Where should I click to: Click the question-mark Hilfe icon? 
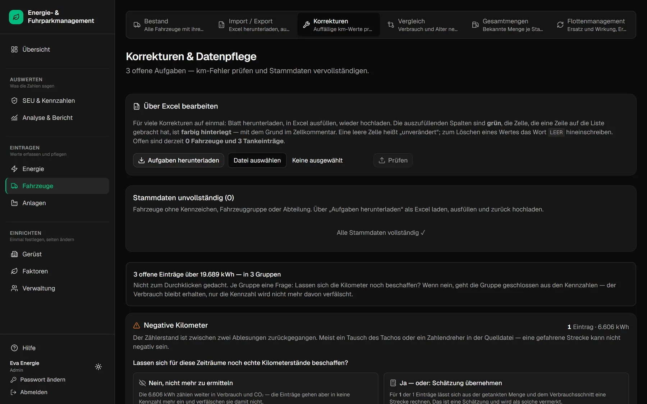pyautogui.click(x=14, y=348)
